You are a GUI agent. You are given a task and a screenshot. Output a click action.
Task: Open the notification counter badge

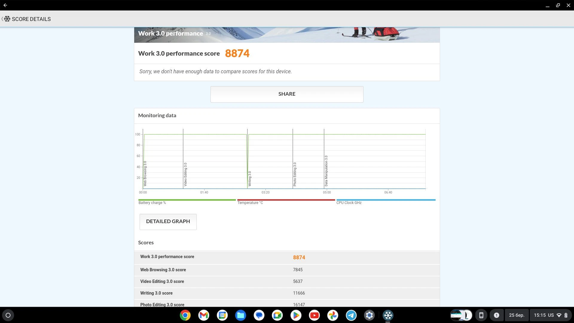pyautogui.click(x=496, y=315)
